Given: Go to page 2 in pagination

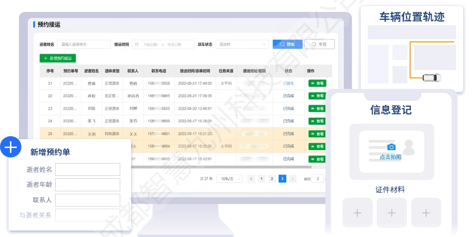Looking at the screenshot, I should point(272,178).
